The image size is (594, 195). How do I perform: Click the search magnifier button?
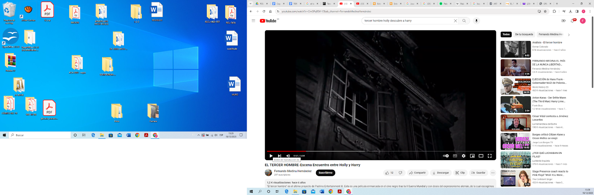point(464,21)
